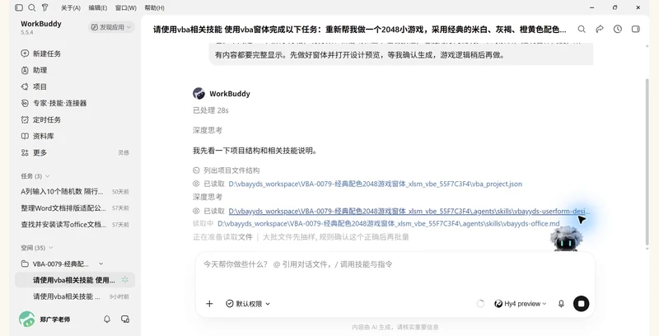
Task: Click the 新建任务 plus-circle icon
Action: tap(25, 54)
